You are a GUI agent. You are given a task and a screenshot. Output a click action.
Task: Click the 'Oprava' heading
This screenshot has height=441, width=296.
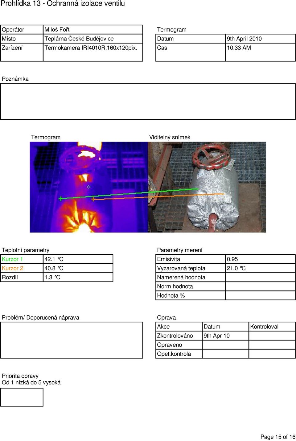166,318
